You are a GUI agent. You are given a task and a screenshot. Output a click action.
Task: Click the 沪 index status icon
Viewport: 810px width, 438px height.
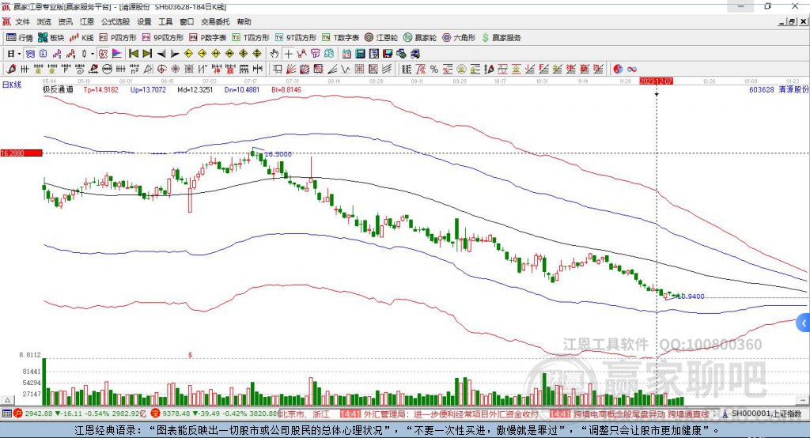(17, 413)
